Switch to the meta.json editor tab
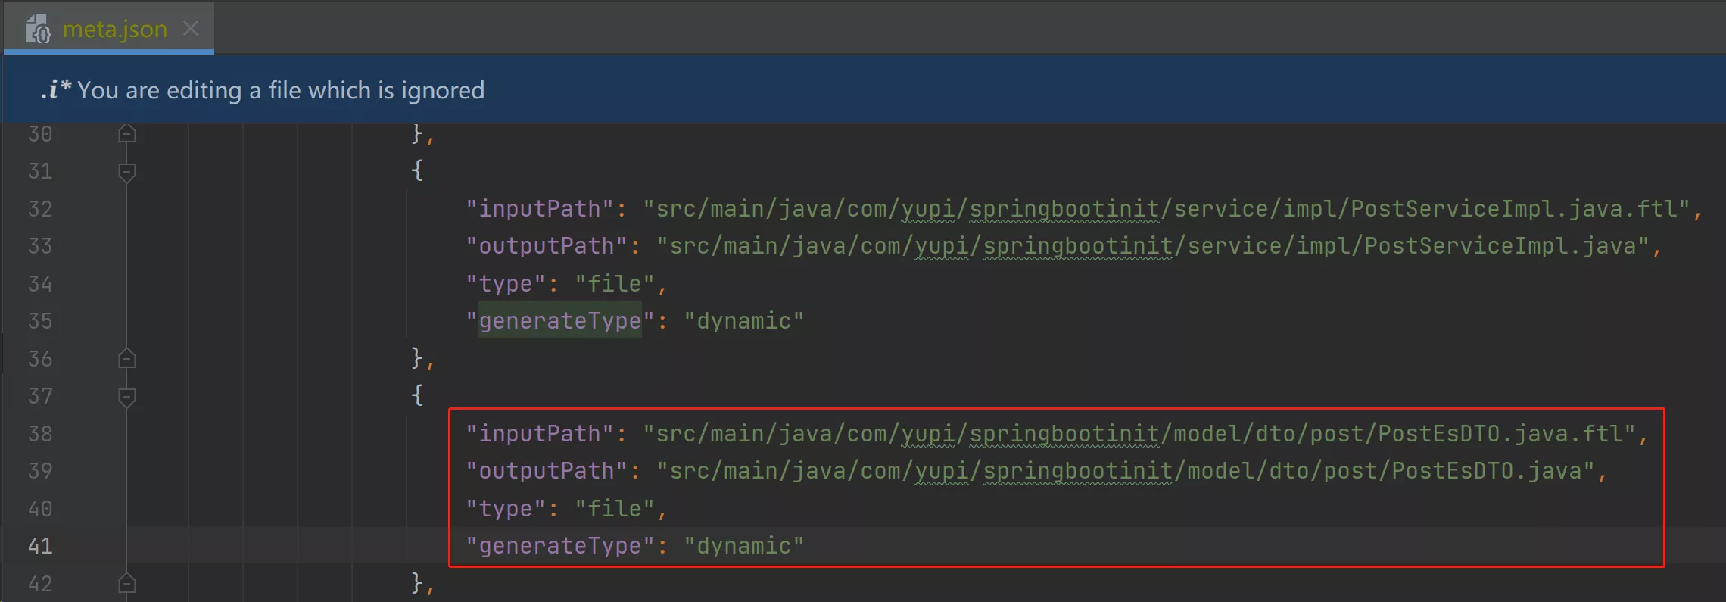This screenshot has height=602, width=1726. (x=110, y=29)
